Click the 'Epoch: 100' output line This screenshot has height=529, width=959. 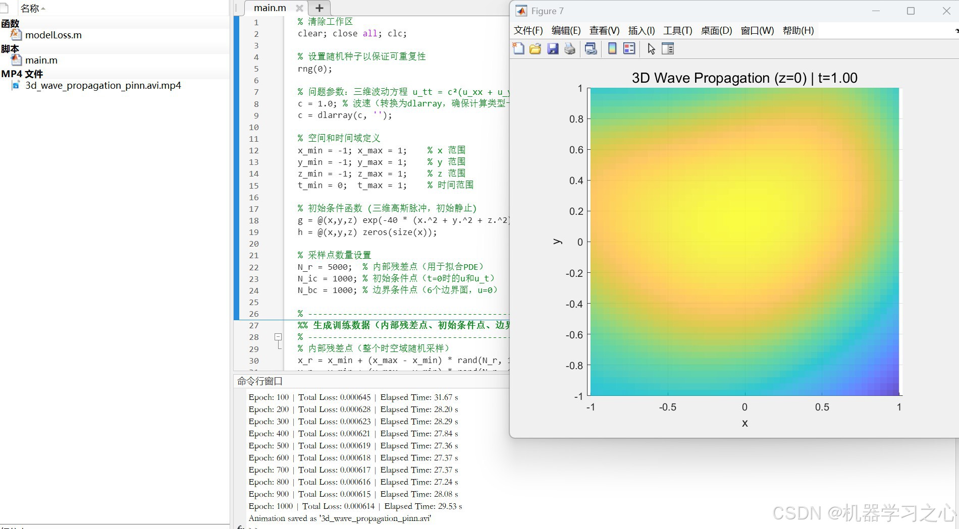point(353,397)
